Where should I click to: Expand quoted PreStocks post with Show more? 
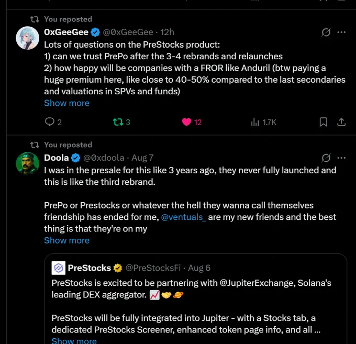point(74,340)
